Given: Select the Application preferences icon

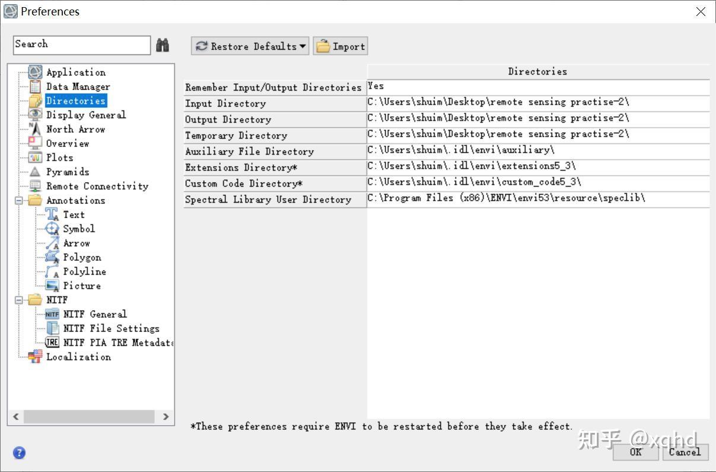Looking at the screenshot, I should pyautogui.click(x=36, y=72).
